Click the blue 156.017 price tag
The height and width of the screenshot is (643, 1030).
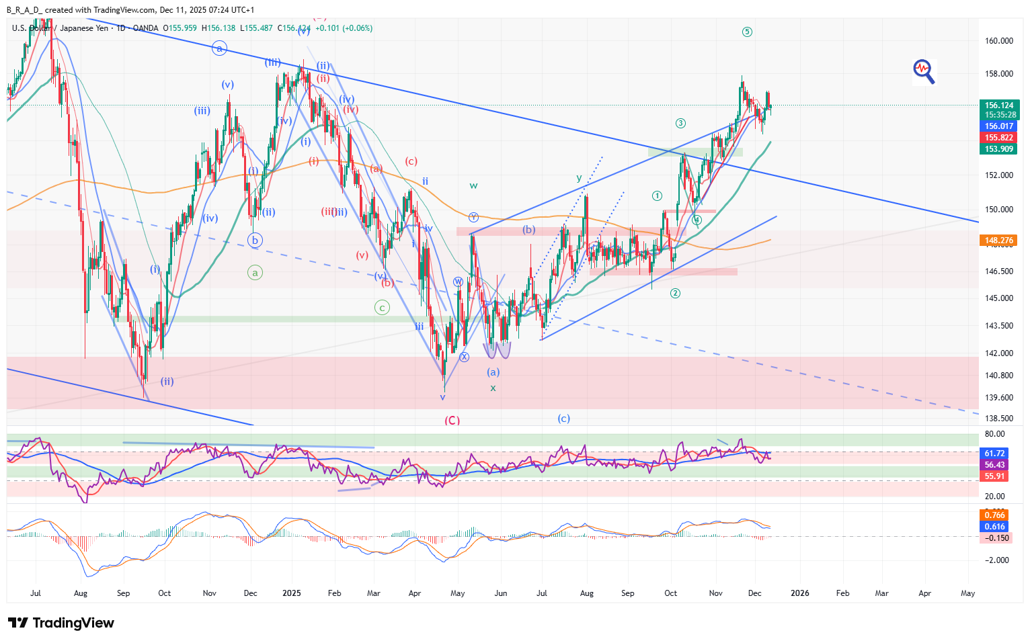click(x=999, y=126)
